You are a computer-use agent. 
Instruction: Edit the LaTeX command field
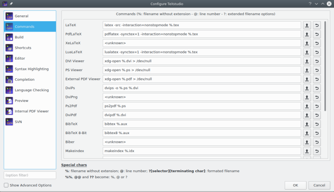202,25
